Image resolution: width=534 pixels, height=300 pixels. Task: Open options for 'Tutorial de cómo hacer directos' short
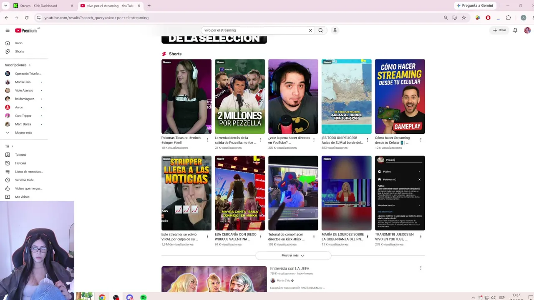click(314, 237)
